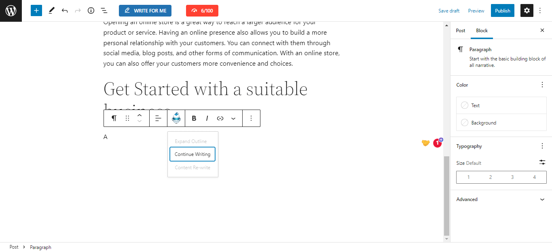
Task: Switch to the Post tab
Action: (x=461, y=31)
